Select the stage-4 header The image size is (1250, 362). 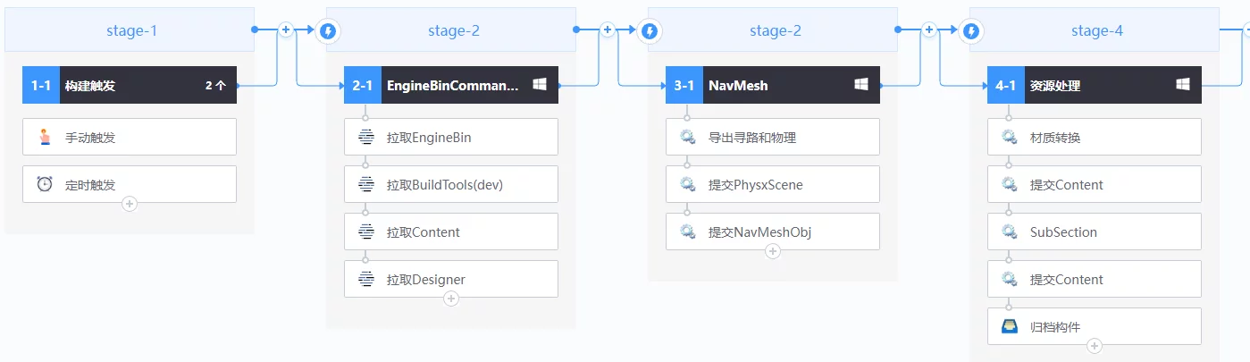tap(1096, 31)
